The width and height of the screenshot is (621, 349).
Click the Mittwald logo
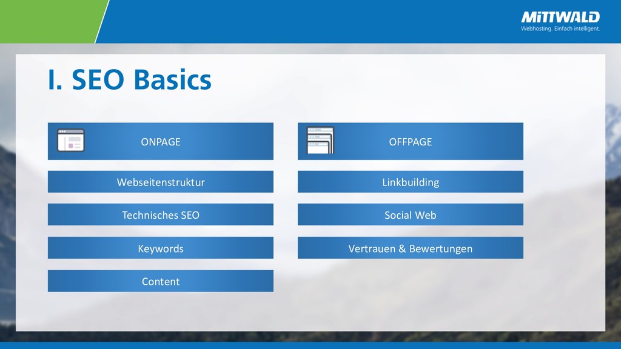click(x=560, y=17)
